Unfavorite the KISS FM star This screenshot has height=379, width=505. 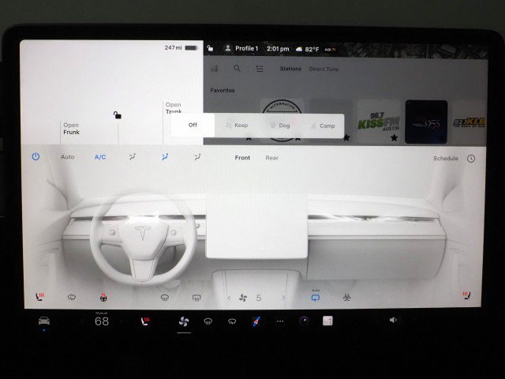click(x=394, y=138)
